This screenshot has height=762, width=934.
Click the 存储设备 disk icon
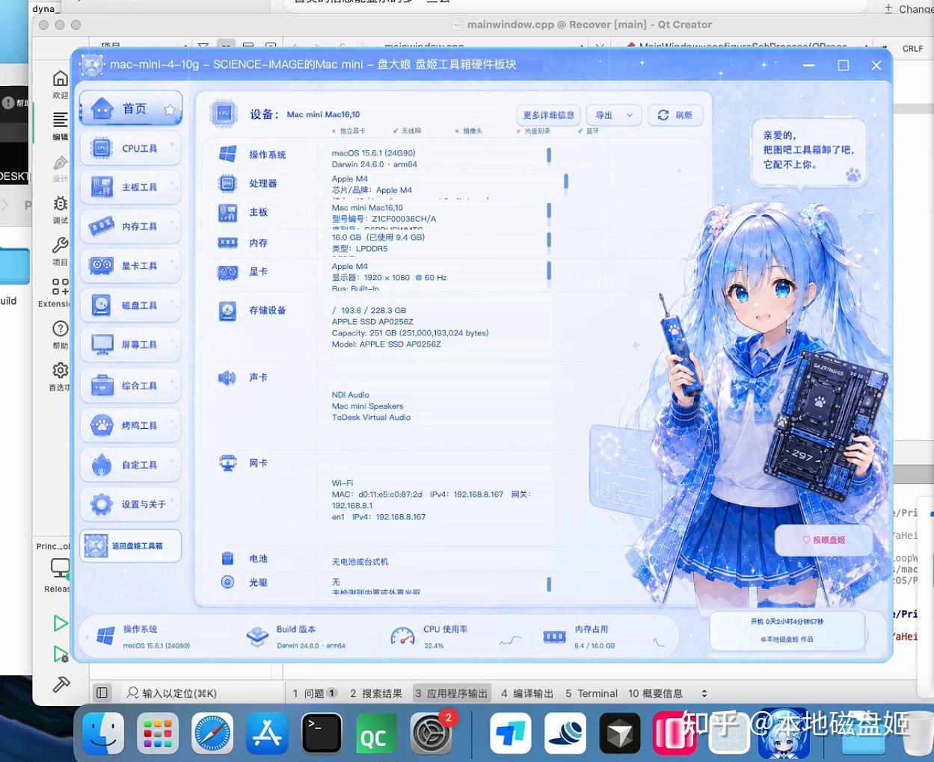click(227, 311)
